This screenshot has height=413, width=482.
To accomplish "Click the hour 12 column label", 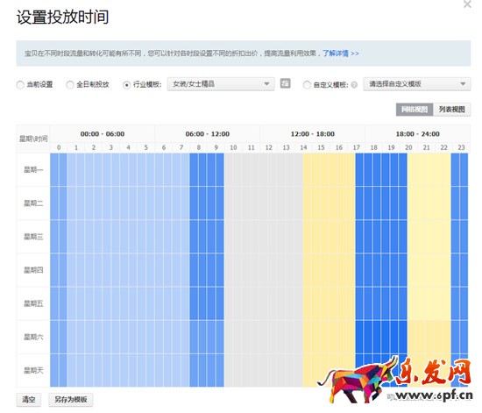I will [x=269, y=147].
